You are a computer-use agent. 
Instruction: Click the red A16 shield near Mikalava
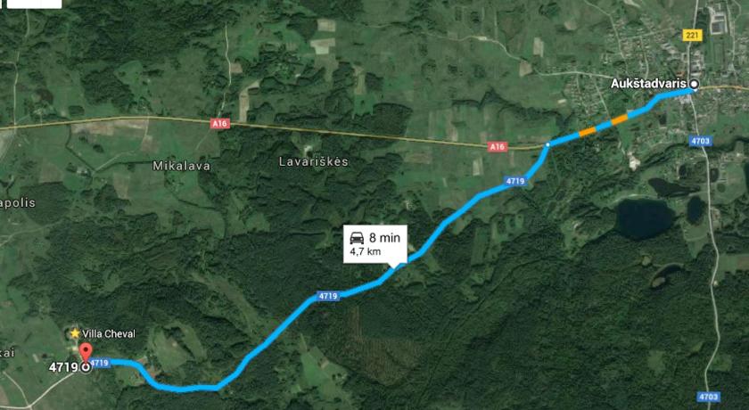pyautogui.click(x=219, y=124)
